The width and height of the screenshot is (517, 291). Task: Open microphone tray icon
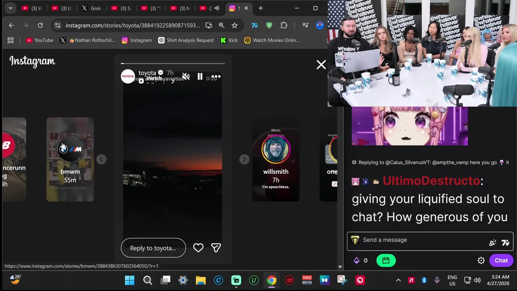click(437, 280)
